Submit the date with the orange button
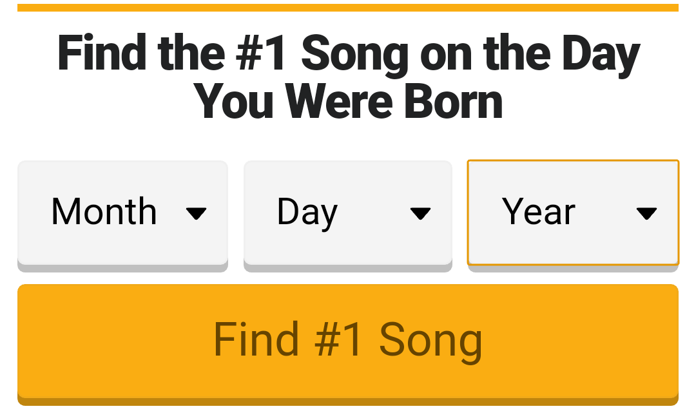 (x=348, y=340)
